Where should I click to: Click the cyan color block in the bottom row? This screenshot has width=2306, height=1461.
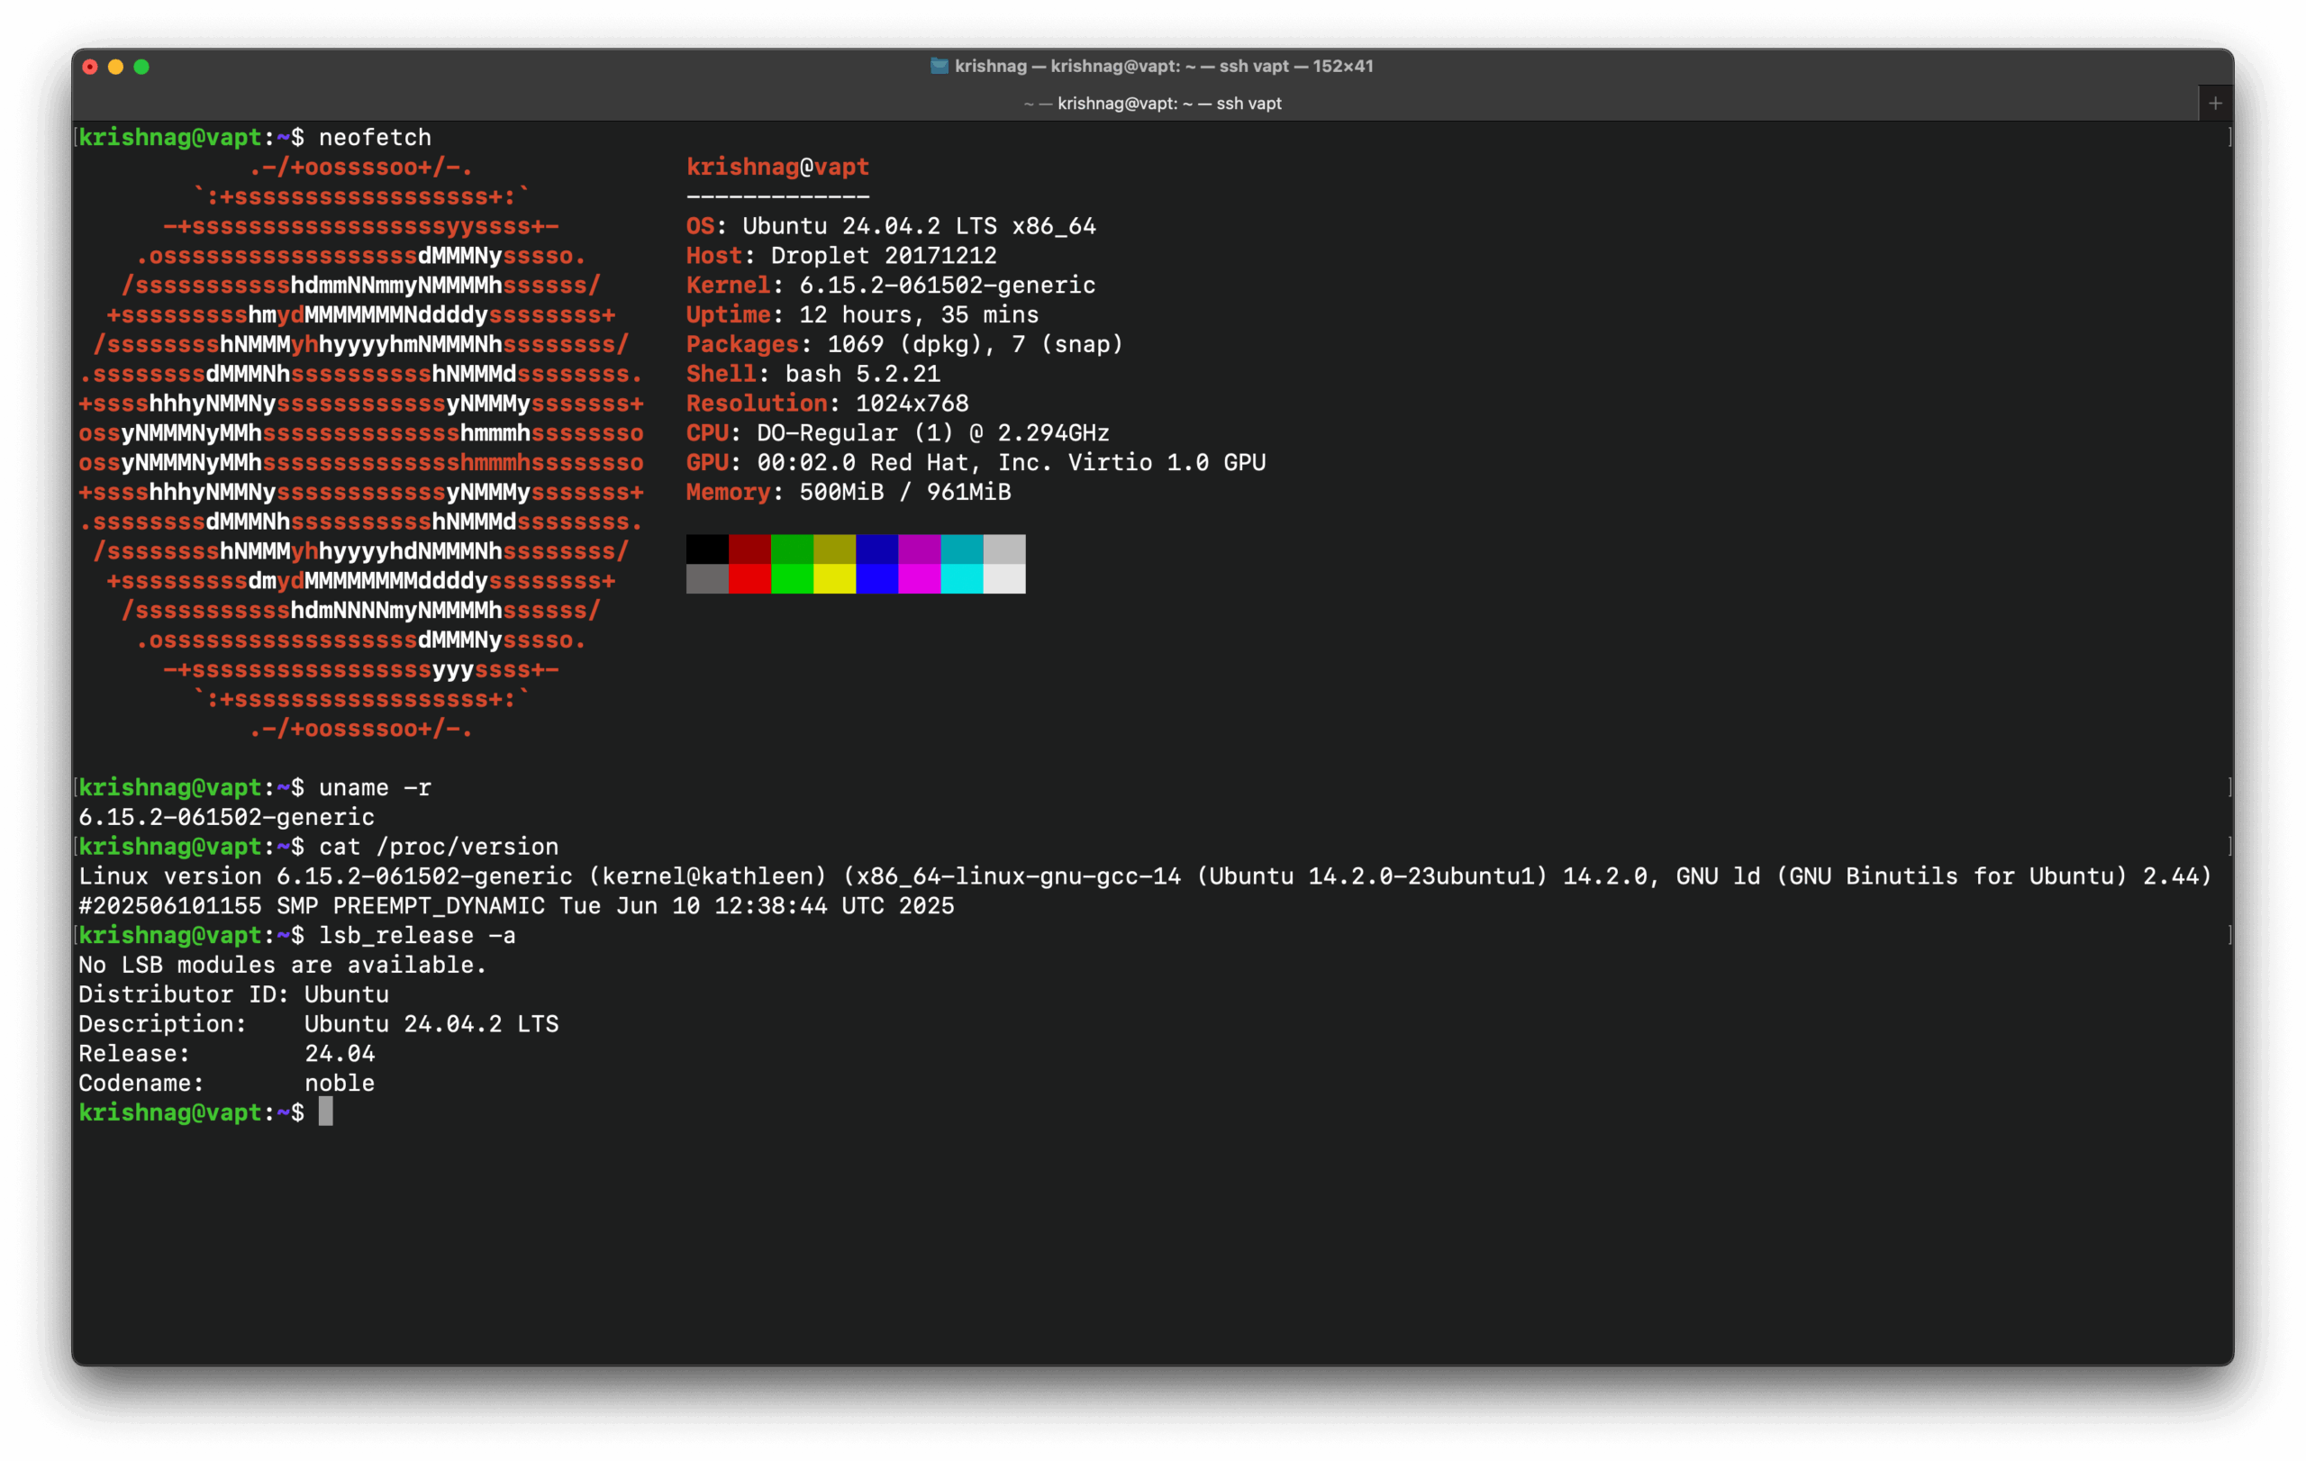(x=962, y=579)
